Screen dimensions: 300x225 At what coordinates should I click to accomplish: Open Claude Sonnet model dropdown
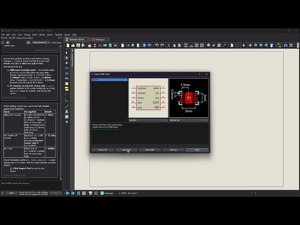[41, 43]
